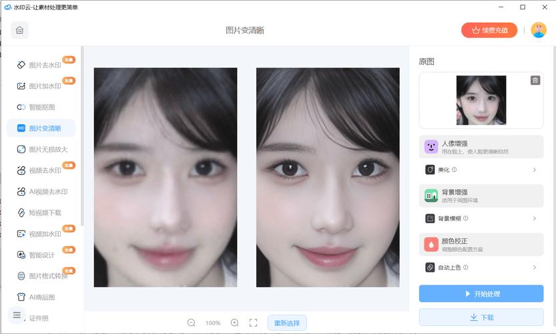Click the fit-to-screen icon below the preview
556x334 pixels.
click(x=254, y=323)
